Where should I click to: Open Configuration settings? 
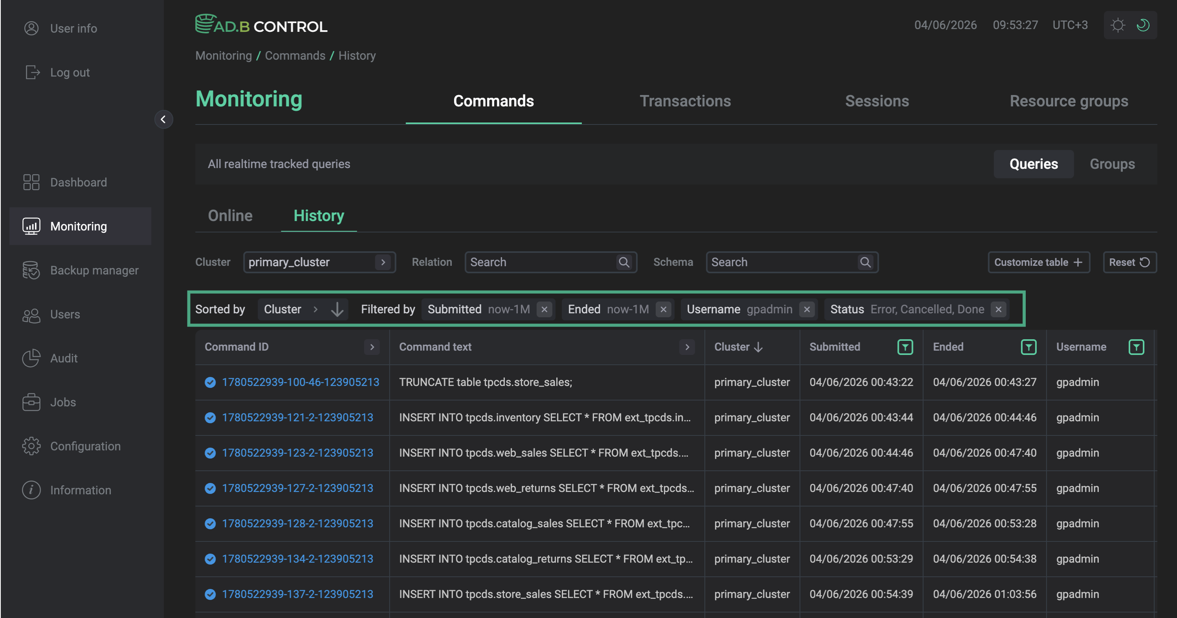[72, 446]
